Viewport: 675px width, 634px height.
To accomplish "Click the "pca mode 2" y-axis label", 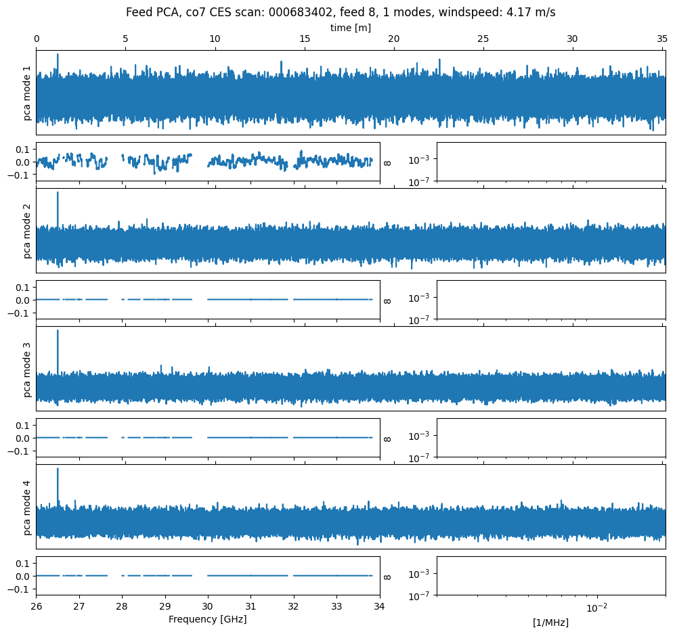I will pyautogui.click(x=27, y=231).
